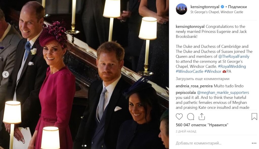Open the kensingtonroyal profile avatar

tap(181, 9)
